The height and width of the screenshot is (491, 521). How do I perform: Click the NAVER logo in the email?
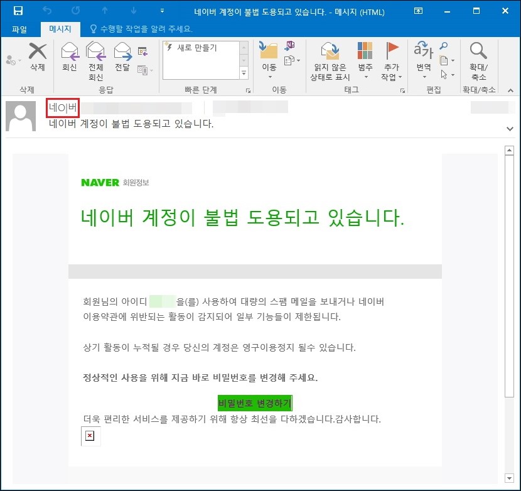click(x=100, y=183)
